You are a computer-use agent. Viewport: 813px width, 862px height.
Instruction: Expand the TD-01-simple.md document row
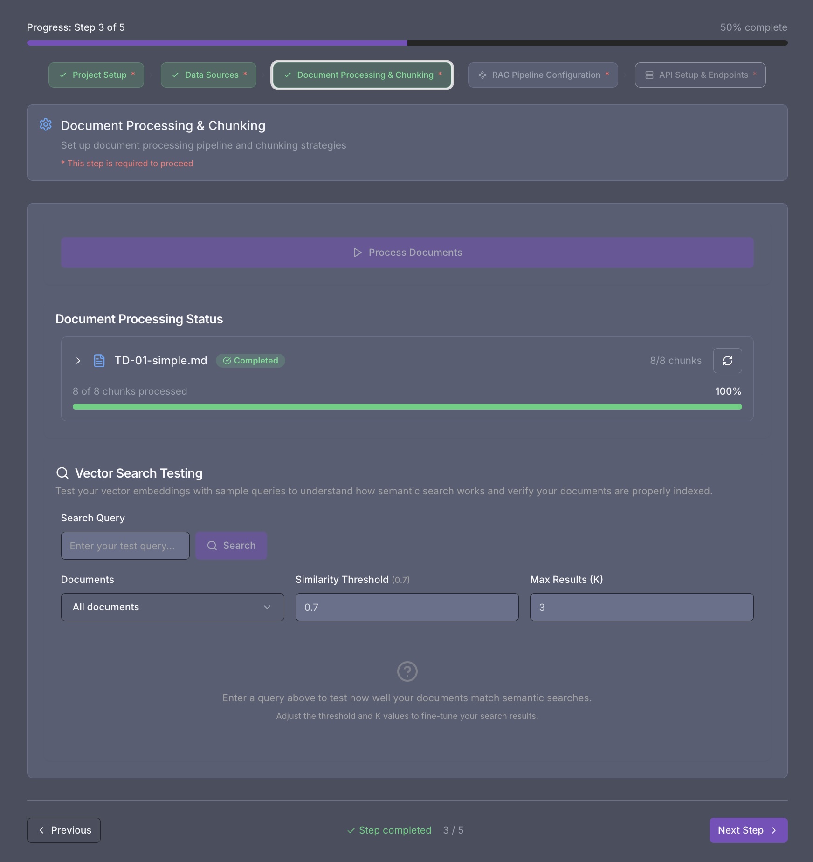[x=78, y=361]
